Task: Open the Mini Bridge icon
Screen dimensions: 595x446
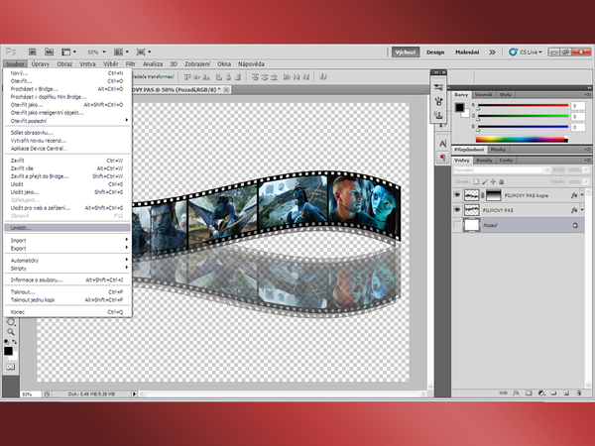Action: click(x=49, y=52)
